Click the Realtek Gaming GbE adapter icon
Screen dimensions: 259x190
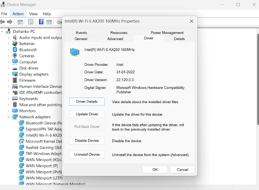click(x=21, y=148)
